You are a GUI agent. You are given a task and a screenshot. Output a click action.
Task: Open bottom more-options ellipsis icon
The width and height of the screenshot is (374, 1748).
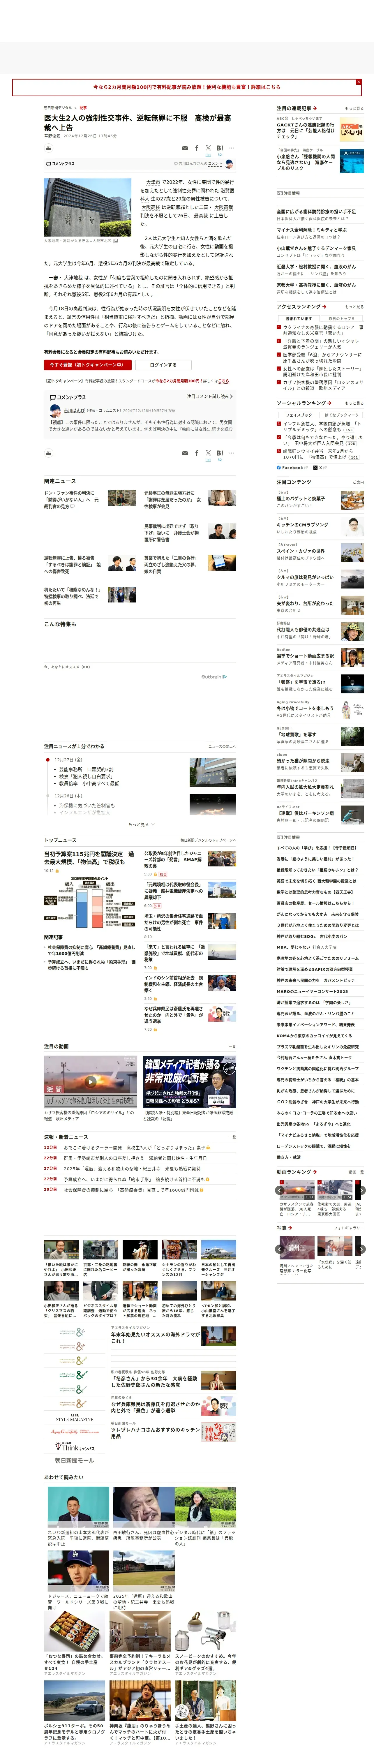(232, 453)
